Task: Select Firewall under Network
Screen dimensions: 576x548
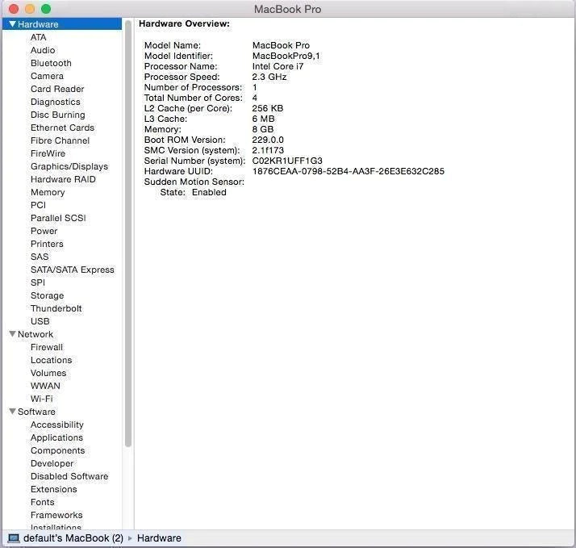Action: point(46,347)
